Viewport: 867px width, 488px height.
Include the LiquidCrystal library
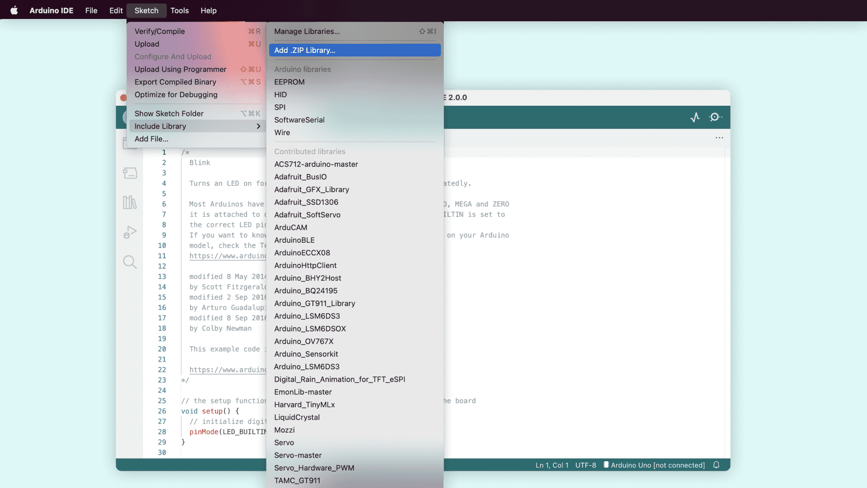pyautogui.click(x=297, y=417)
